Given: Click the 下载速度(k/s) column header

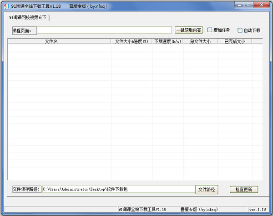Looking at the screenshot, I should [x=167, y=41].
